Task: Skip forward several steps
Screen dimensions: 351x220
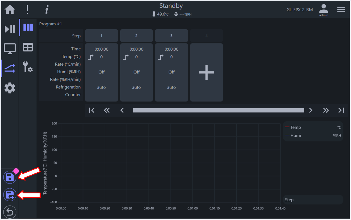Action: [x=326, y=110]
